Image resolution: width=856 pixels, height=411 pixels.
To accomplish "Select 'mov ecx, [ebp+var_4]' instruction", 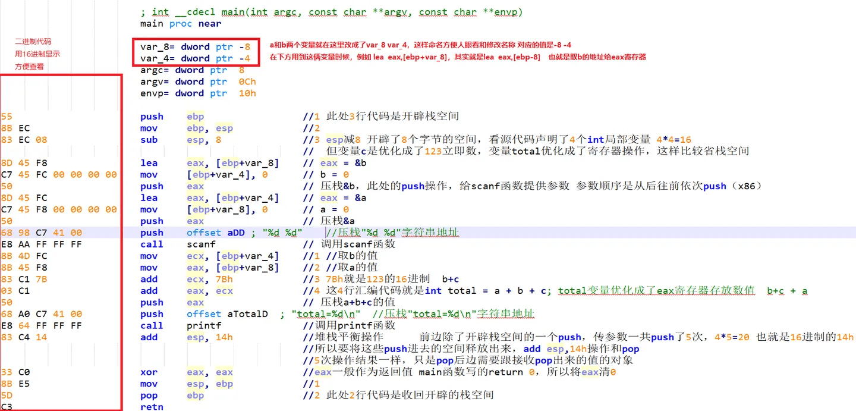I will tap(210, 256).
